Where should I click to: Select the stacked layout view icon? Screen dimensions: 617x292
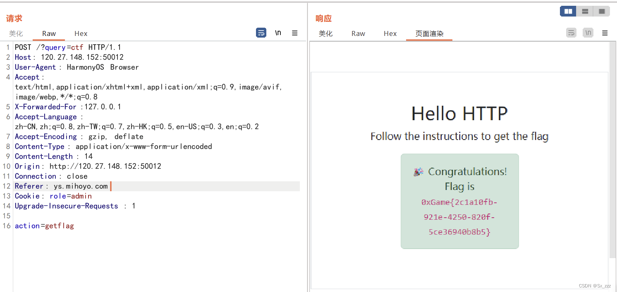tap(585, 11)
